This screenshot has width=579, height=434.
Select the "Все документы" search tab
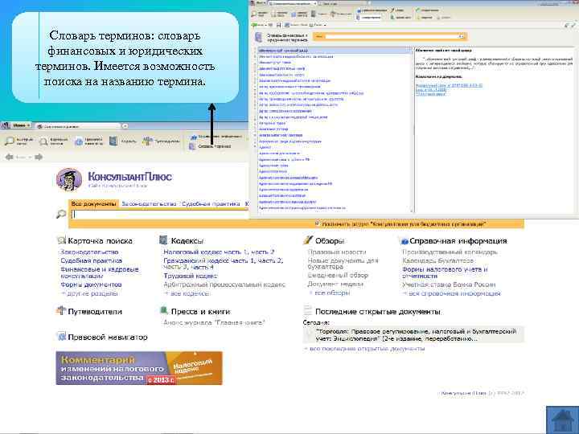point(93,204)
